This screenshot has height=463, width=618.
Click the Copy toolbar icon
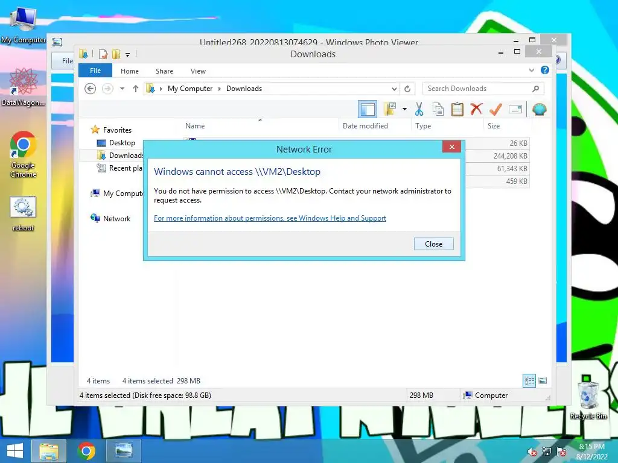point(438,110)
